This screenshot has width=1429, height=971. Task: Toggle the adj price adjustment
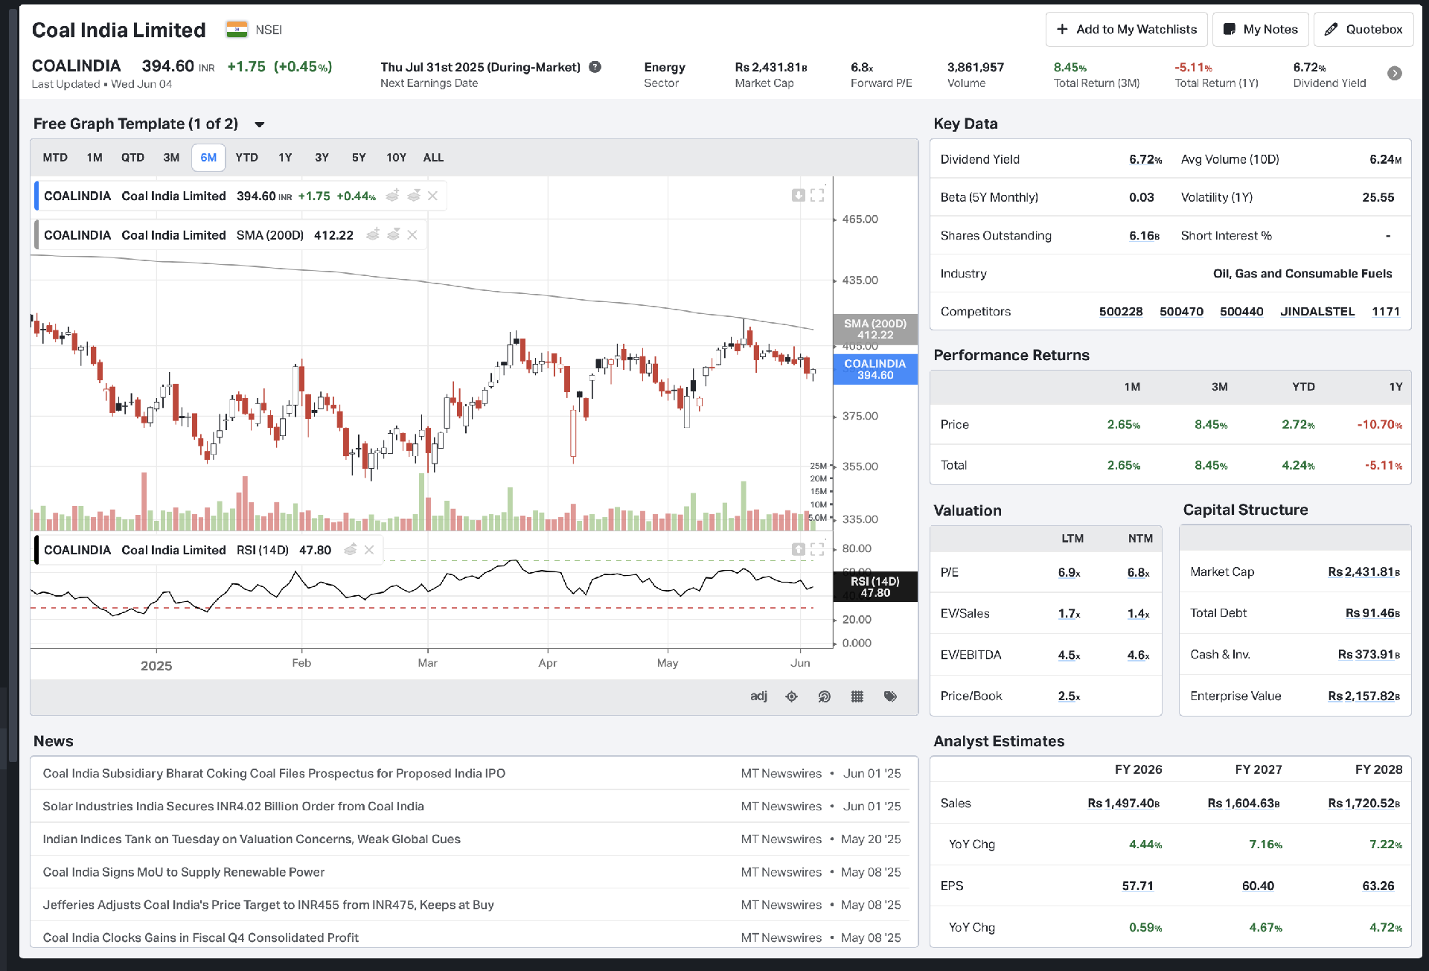(758, 696)
